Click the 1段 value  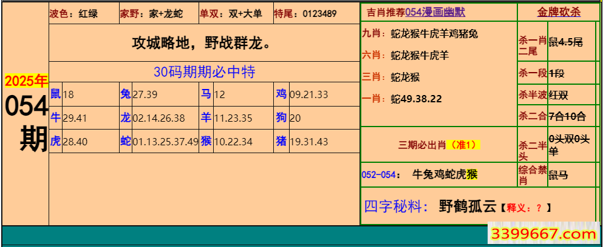click(x=556, y=73)
